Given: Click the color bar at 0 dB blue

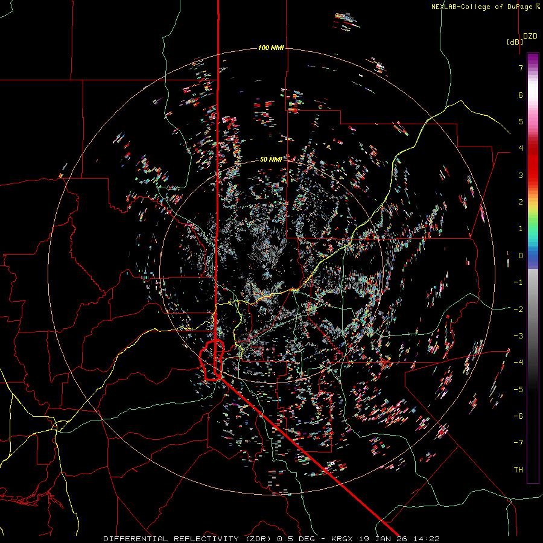Looking at the screenshot, I should [533, 256].
